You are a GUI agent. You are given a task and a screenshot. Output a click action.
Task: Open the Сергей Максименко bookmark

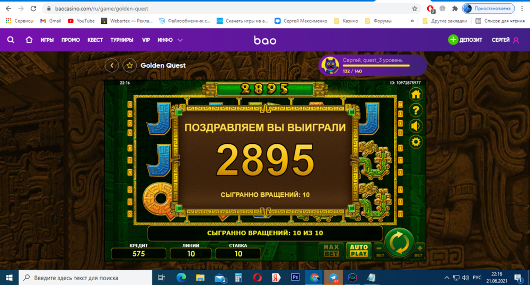[301, 21]
